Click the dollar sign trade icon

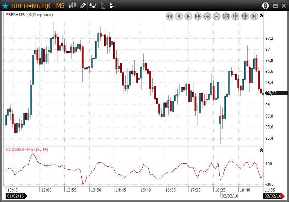(266, 6)
